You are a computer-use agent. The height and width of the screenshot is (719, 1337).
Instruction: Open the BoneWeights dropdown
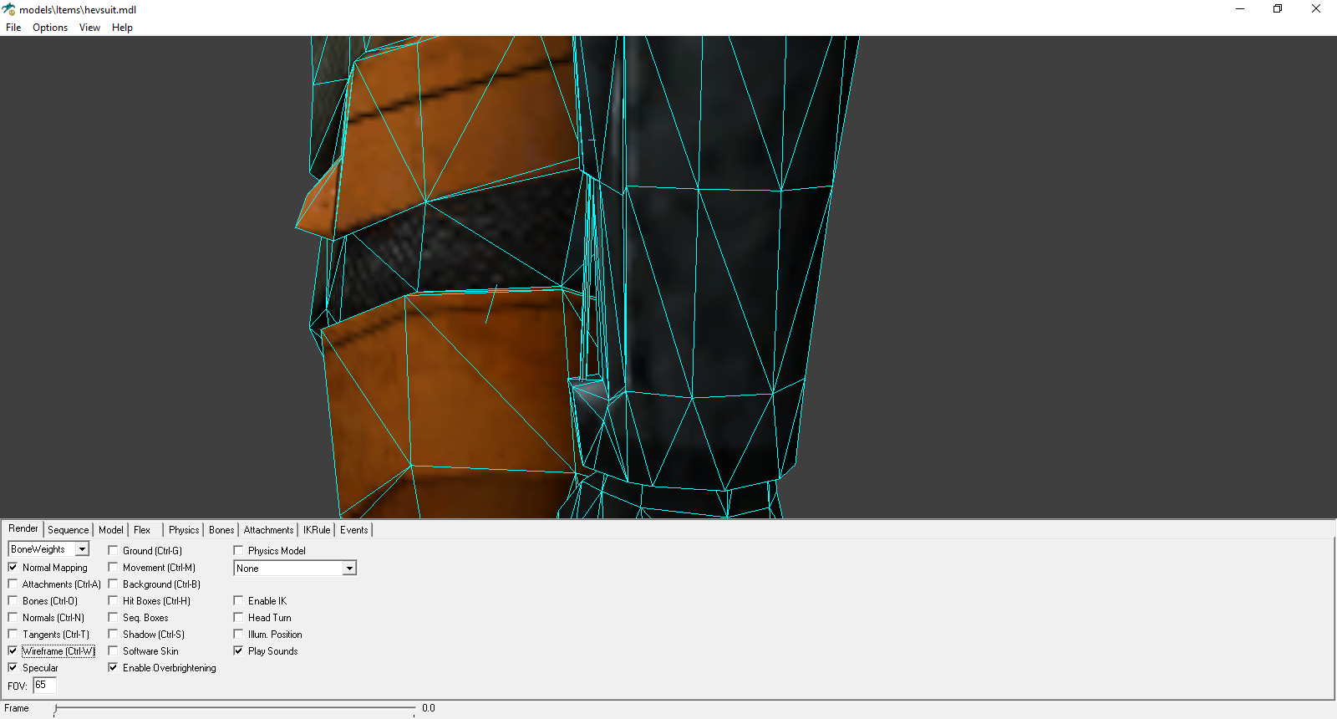(x=82, y=549)
